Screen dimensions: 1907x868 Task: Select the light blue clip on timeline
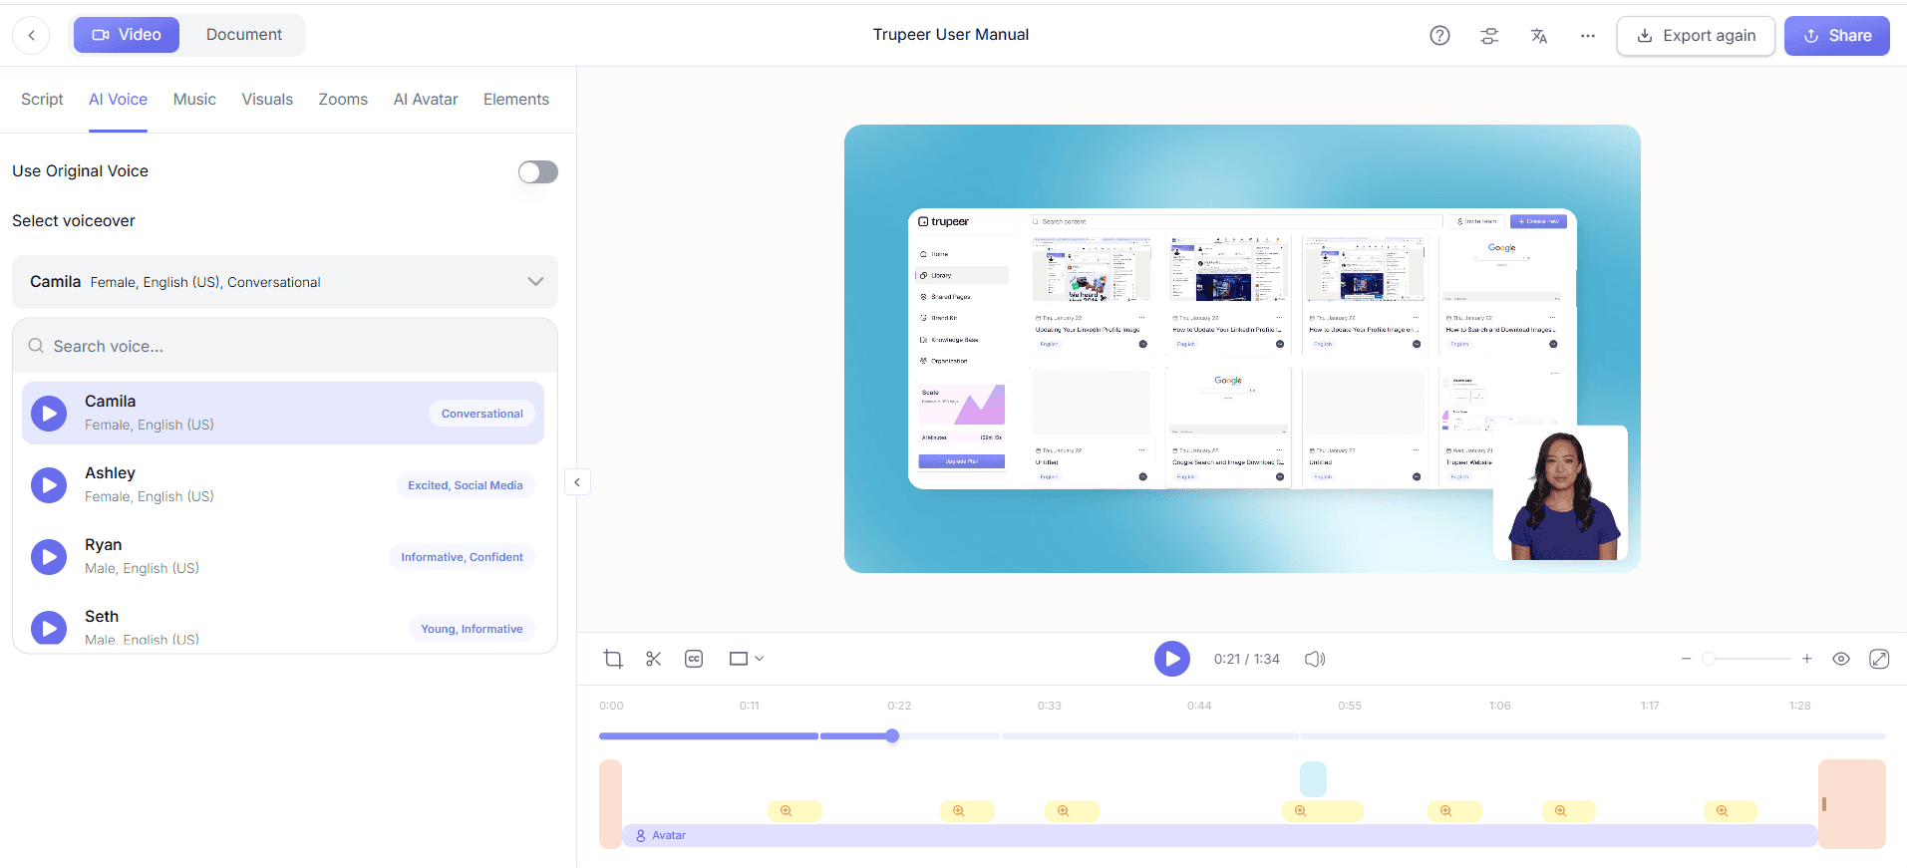point(1313,778)
